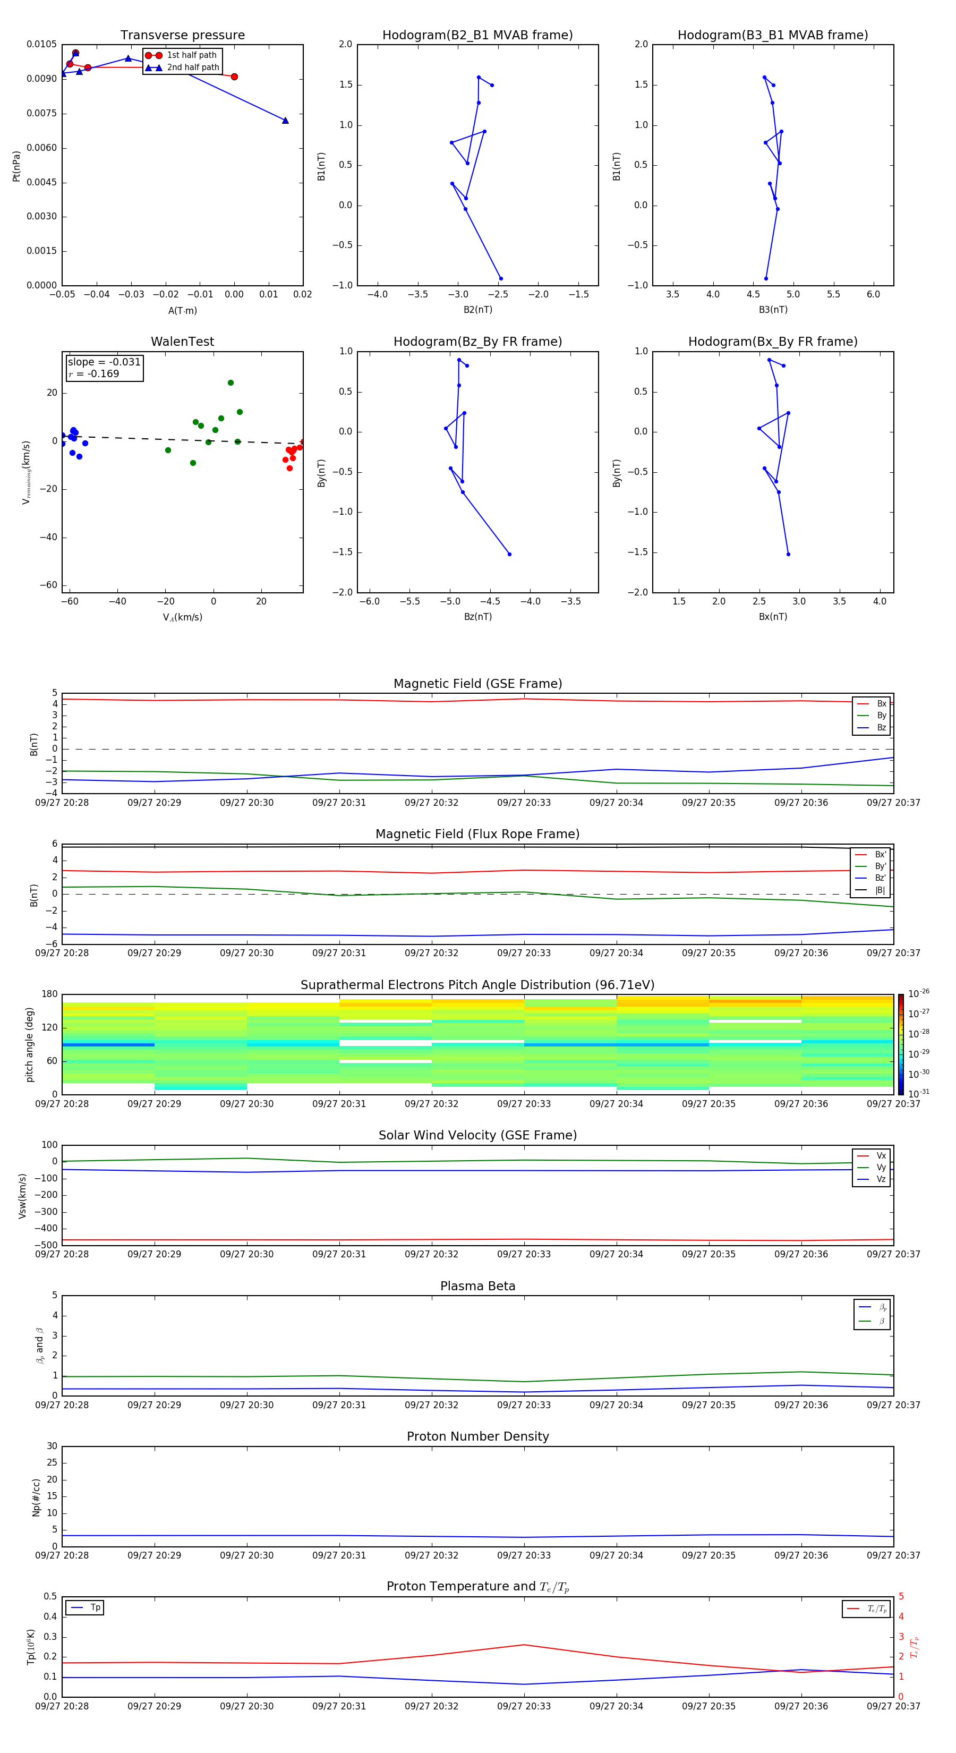Click the 'By' legend entry in GSE magnetic field
This screenshot has width=956, height=1753.
click(872, 715)
